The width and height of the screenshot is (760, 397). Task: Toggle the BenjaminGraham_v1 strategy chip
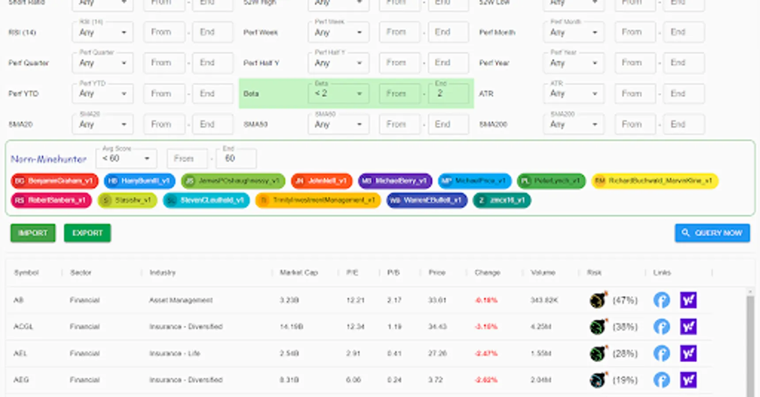[54, 181]
